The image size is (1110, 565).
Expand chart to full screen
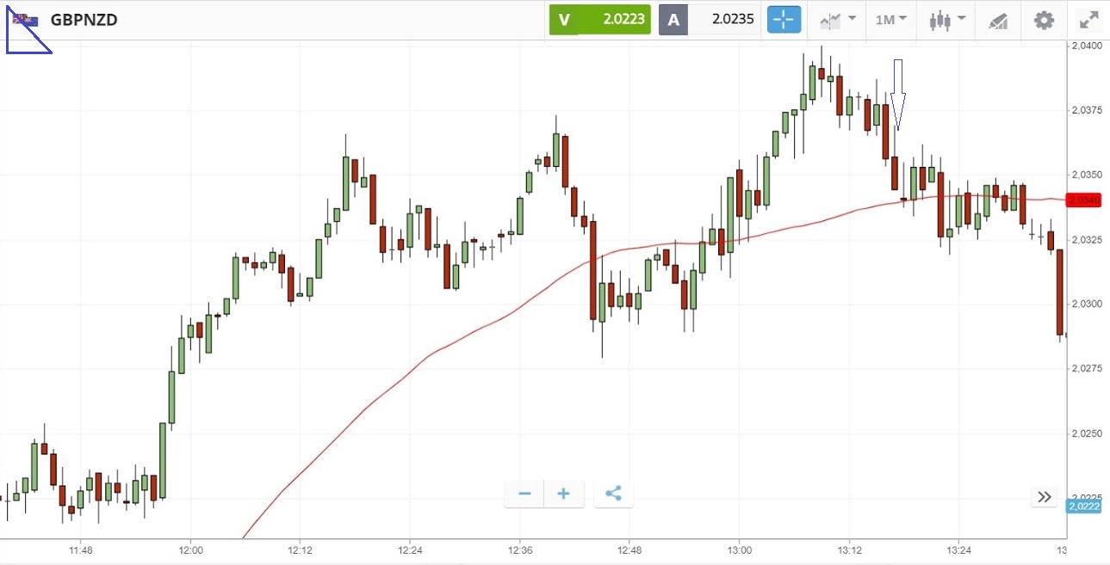tap(1088, 20)
